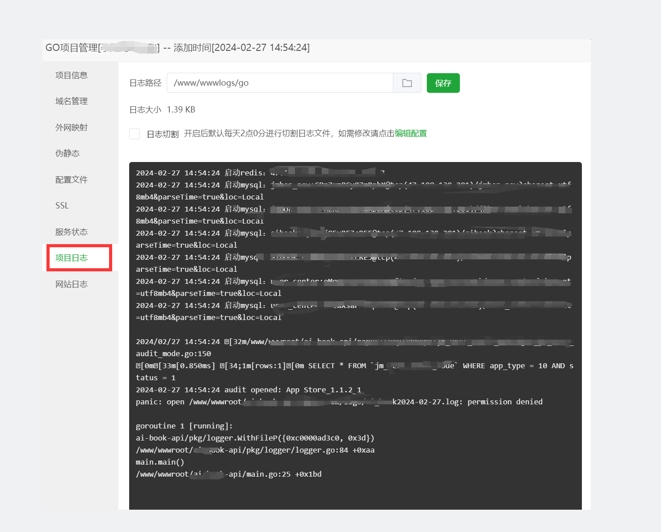Click the green 保存 button

click(x=443, y=83)
